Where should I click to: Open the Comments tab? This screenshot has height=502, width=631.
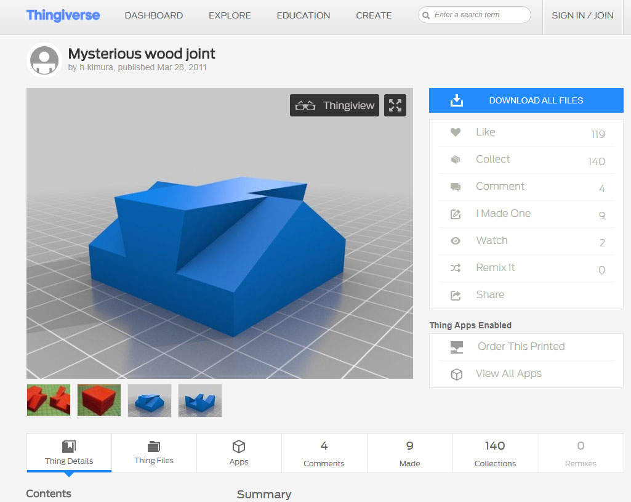[324, 453]
